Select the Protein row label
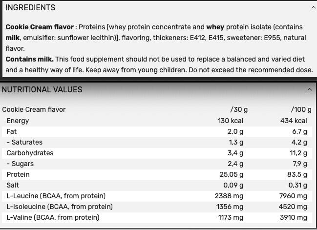 pyautogui.click(x=18, y=174)
